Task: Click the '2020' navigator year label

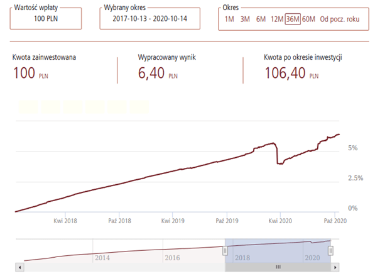Action: pos(312,258)
